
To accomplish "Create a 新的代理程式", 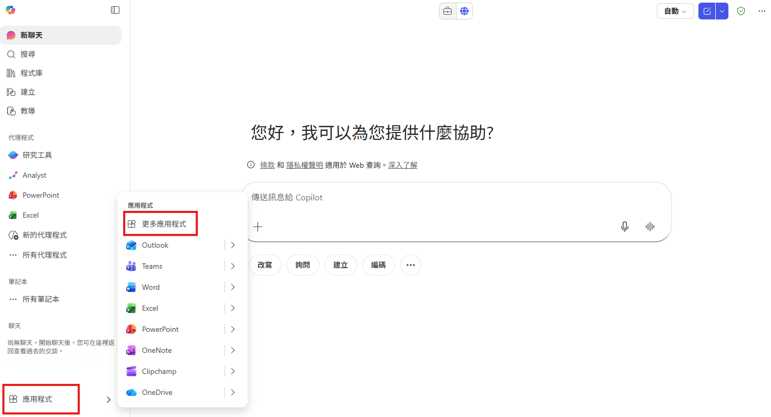I will [62, 235].
